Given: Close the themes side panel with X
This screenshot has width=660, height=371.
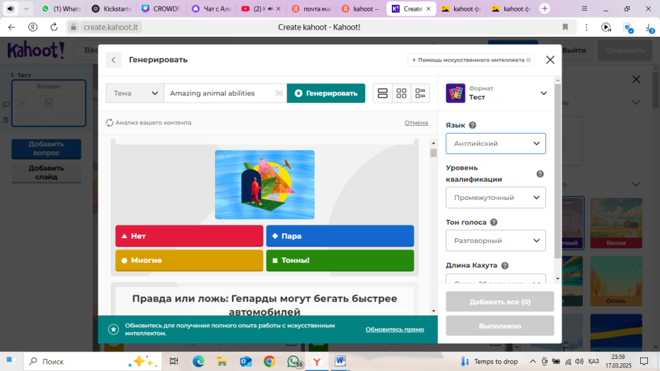Looking at the screenshot, I should [x=636, y=79].
